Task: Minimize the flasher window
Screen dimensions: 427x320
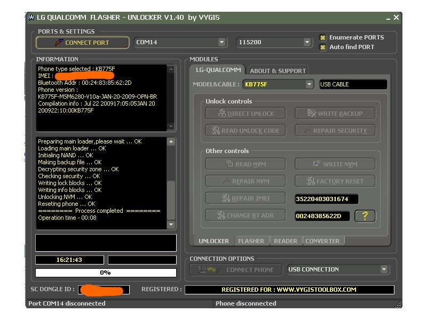Action: pyautogui.click(x=388, y=18)
